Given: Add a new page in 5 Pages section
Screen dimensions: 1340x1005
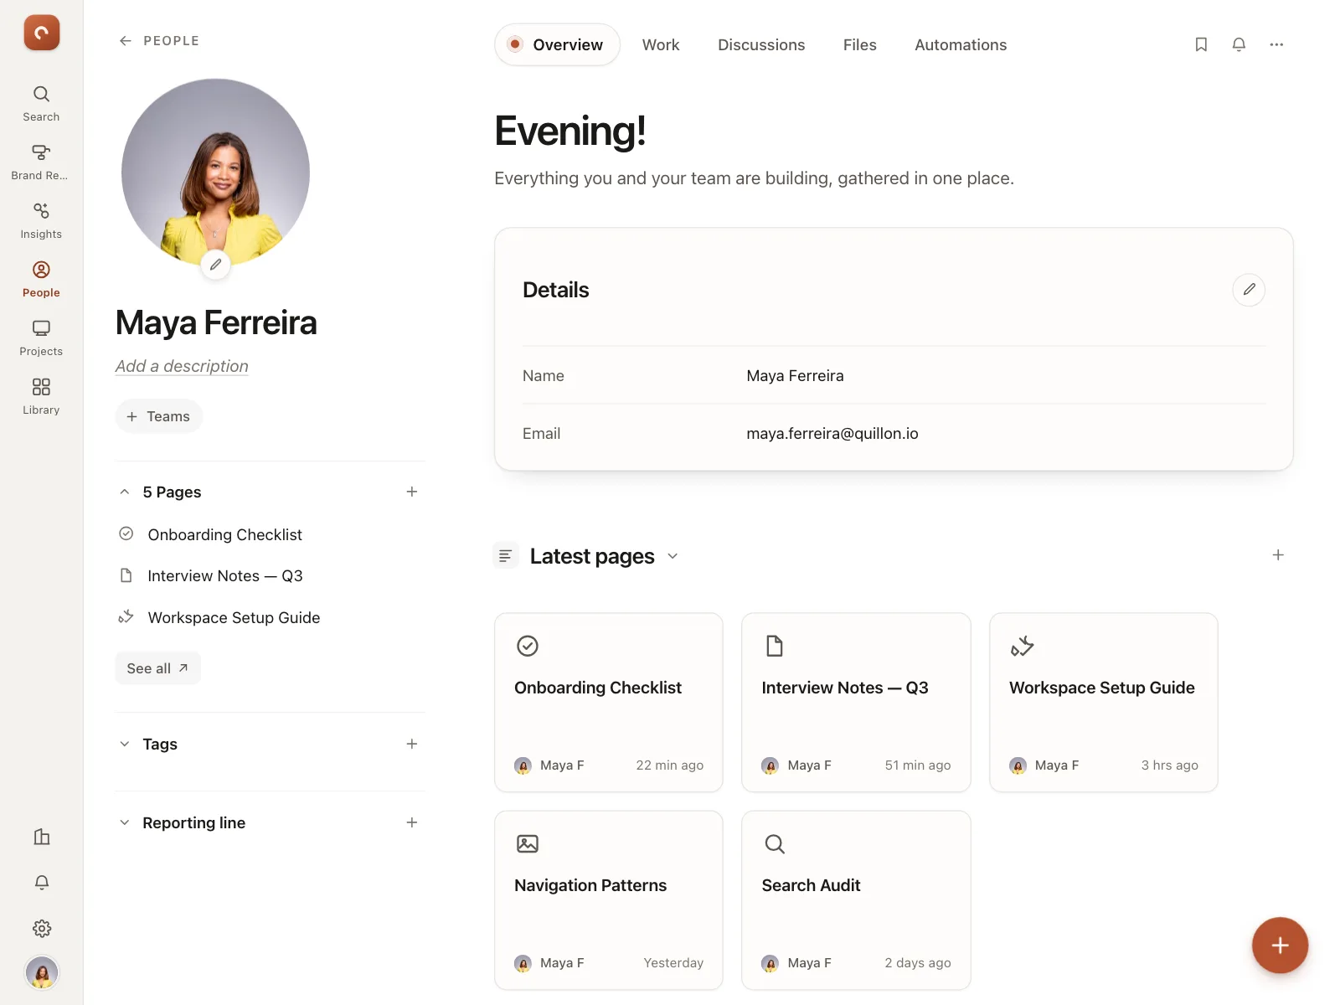Looking at the screenshot, I should click(x=412, y=492).
